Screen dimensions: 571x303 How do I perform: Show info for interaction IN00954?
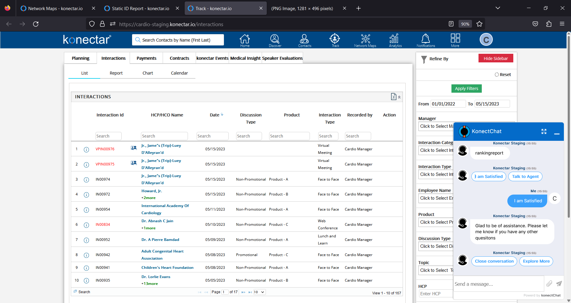pyautogui.click(x=86, y=210)
